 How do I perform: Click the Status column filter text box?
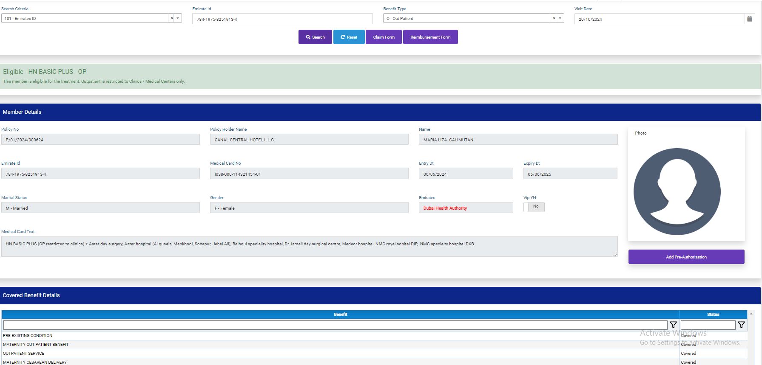[708, 325]
